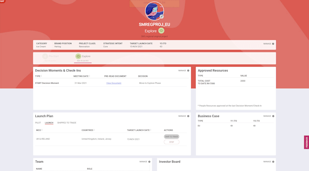Click the Stop button for UK & Ireland
Viewport: 309px width, 171px height.
pyautogui.click(x=171, y=142)
